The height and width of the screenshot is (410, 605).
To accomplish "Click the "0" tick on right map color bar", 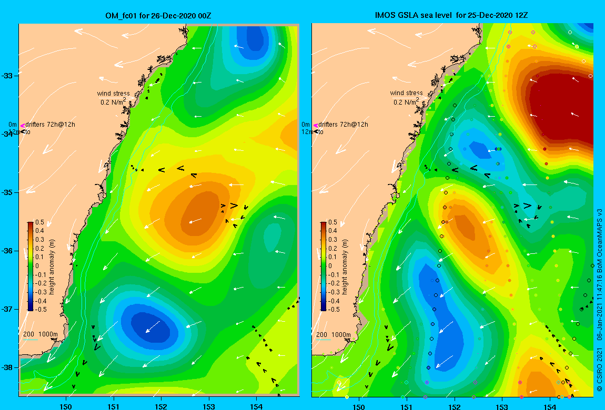I will tap(330, 266).
